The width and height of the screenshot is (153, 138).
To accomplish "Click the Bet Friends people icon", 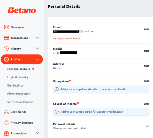I will tap(6, 112).
